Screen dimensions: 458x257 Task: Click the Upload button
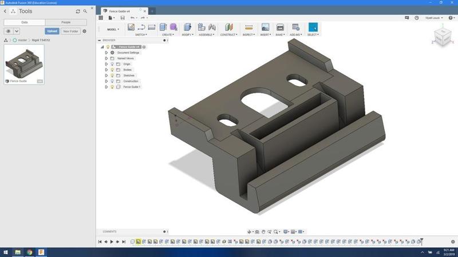click(x=52, y=31)
